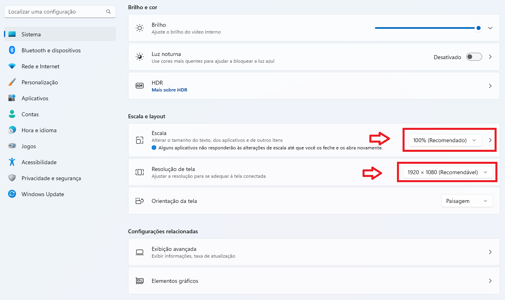Click the Hora e idioma globe-clock icon

click(x=12, y=130)
